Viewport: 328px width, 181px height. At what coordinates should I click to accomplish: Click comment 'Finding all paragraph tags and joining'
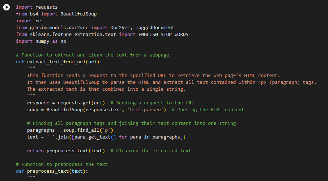131,123
